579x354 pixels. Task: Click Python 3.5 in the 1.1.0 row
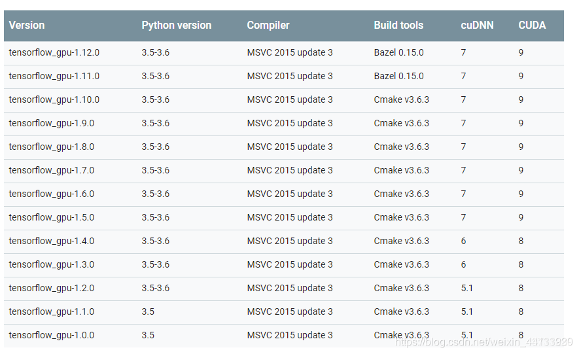click(148, 311)
